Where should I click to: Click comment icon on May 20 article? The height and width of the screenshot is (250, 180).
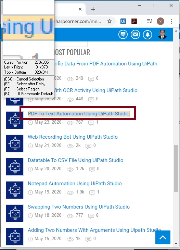click(x=92, y=169)
